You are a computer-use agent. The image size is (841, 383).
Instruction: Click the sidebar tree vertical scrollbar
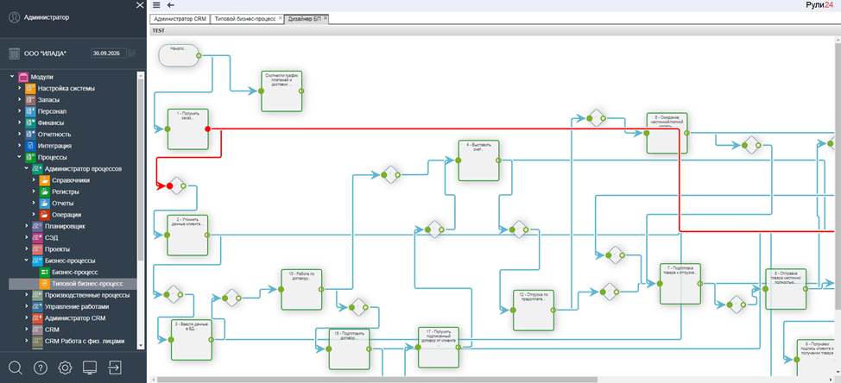(x=141, y=172)
